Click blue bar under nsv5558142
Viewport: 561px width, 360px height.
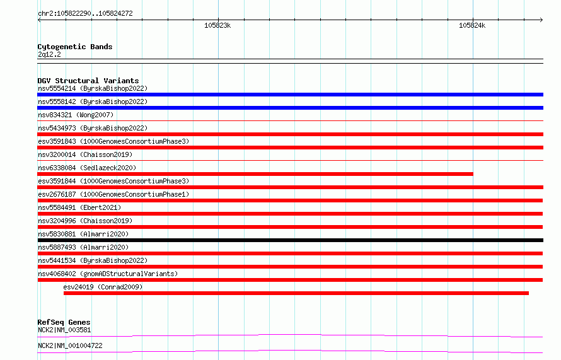(x=290, y=108)
